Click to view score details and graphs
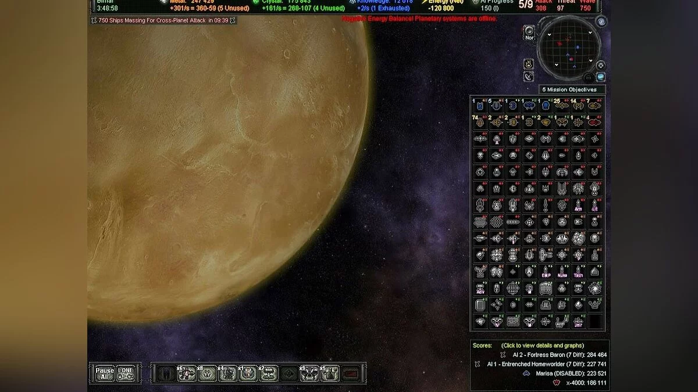The height and width of the screenshot is (392, 698). click(543, 346)
